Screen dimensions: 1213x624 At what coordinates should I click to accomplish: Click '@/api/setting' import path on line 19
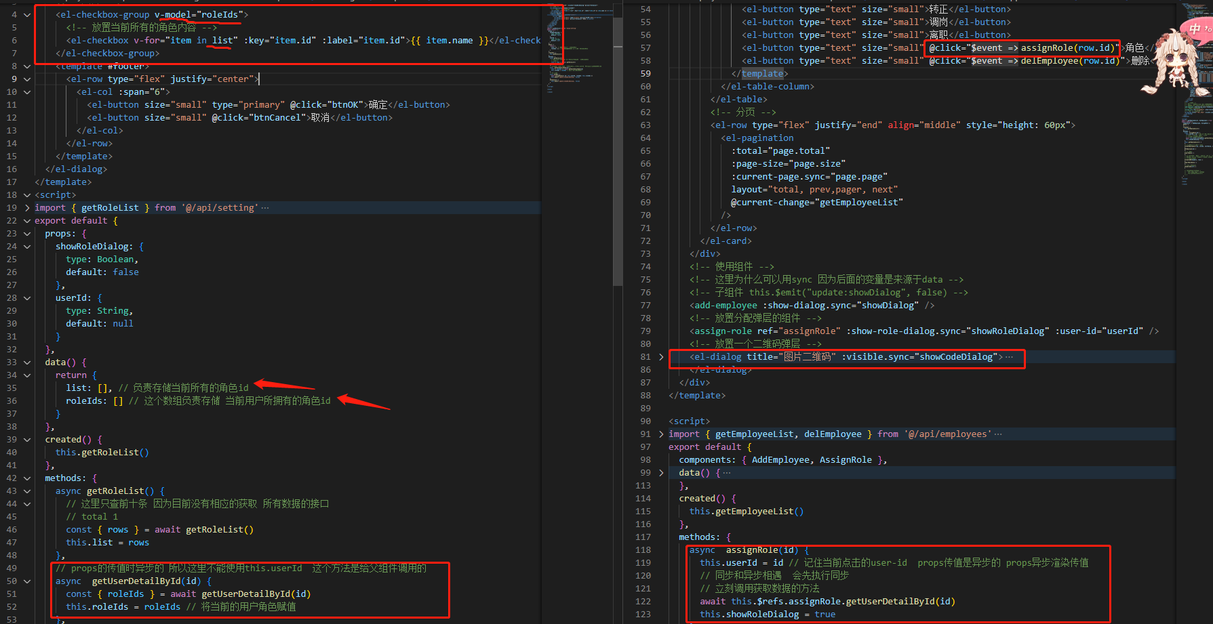point(220,208)
